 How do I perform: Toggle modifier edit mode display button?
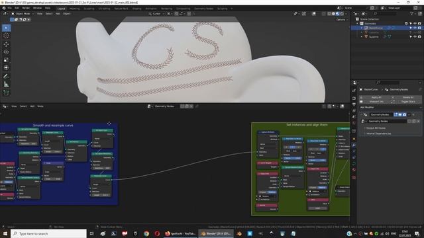[x=396, y=114]
